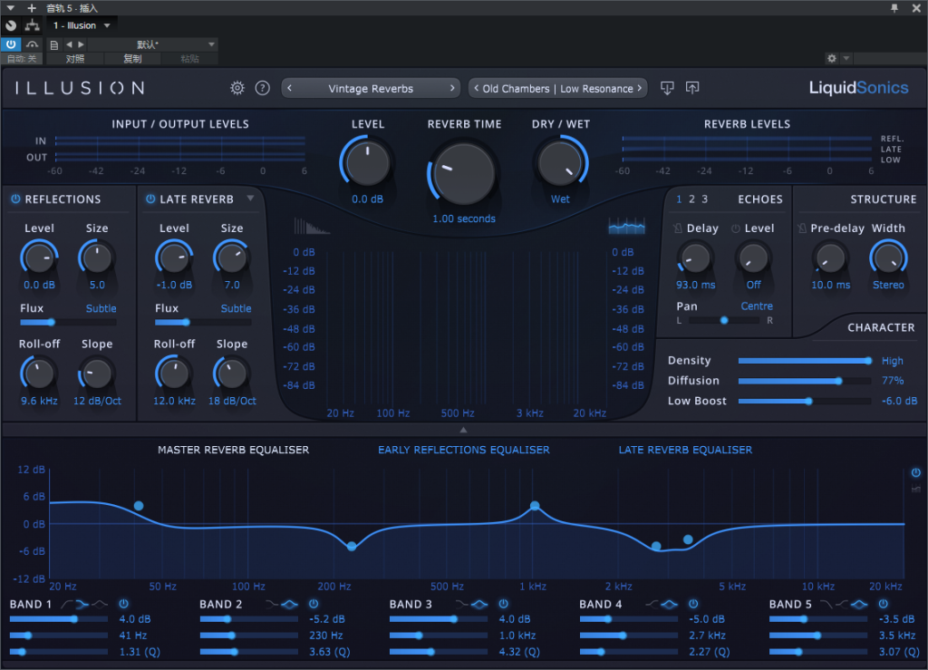Click the host knob/controls icon
The height and width of the screenshot is (670, 928).
click(x=11, y=25)
